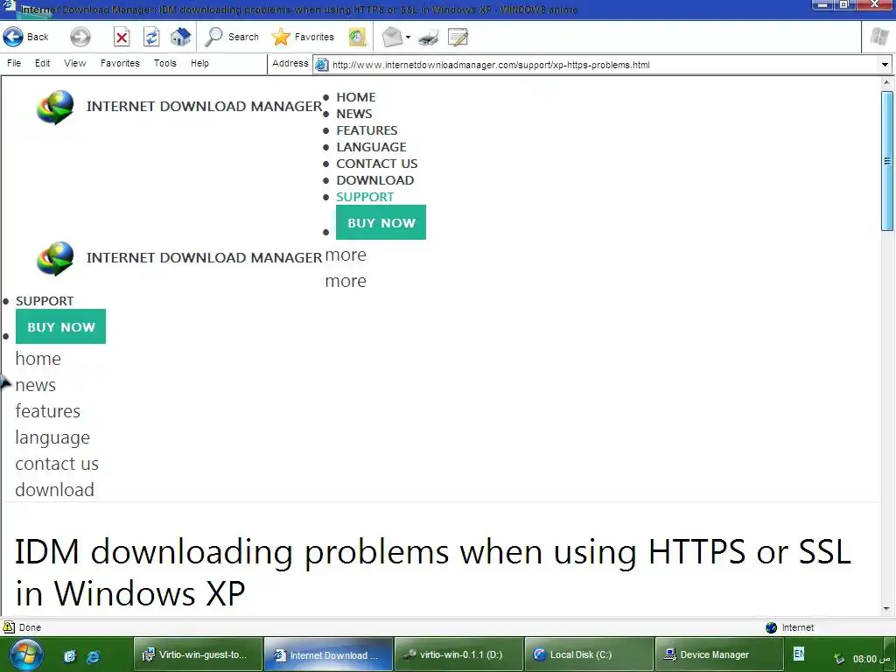The image size is (896, 672).
Task: Switch to Device Manager taskbar window
Action: tap(719, 654)
